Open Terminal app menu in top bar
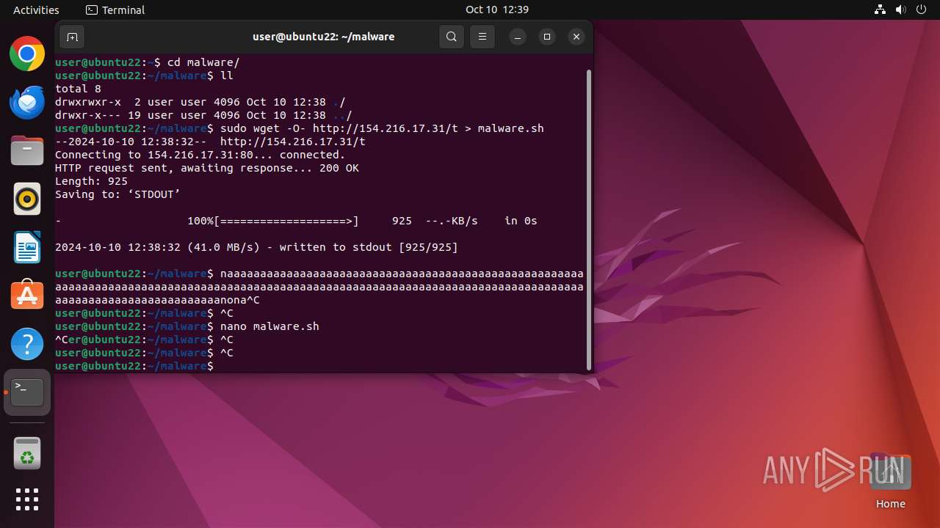This screenshot has height=528, width=940. pyautogui.click(x=115, y=10)
